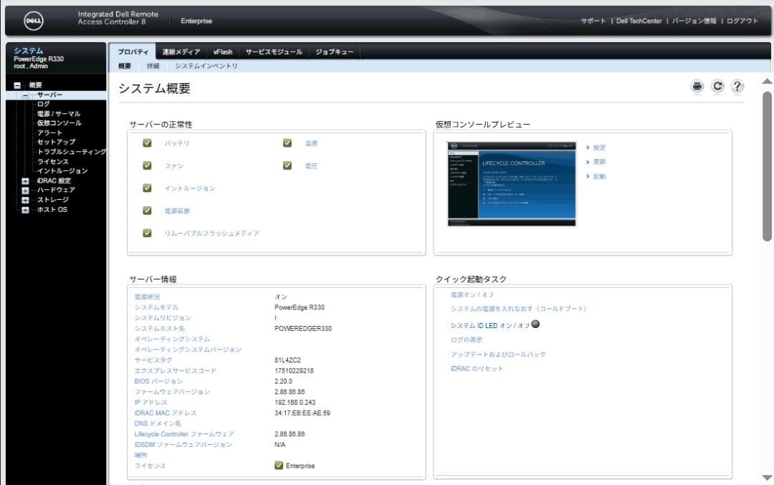Click the イントルージョン status icon
Viewport: 774px width, 485px height.
[147, 188]
